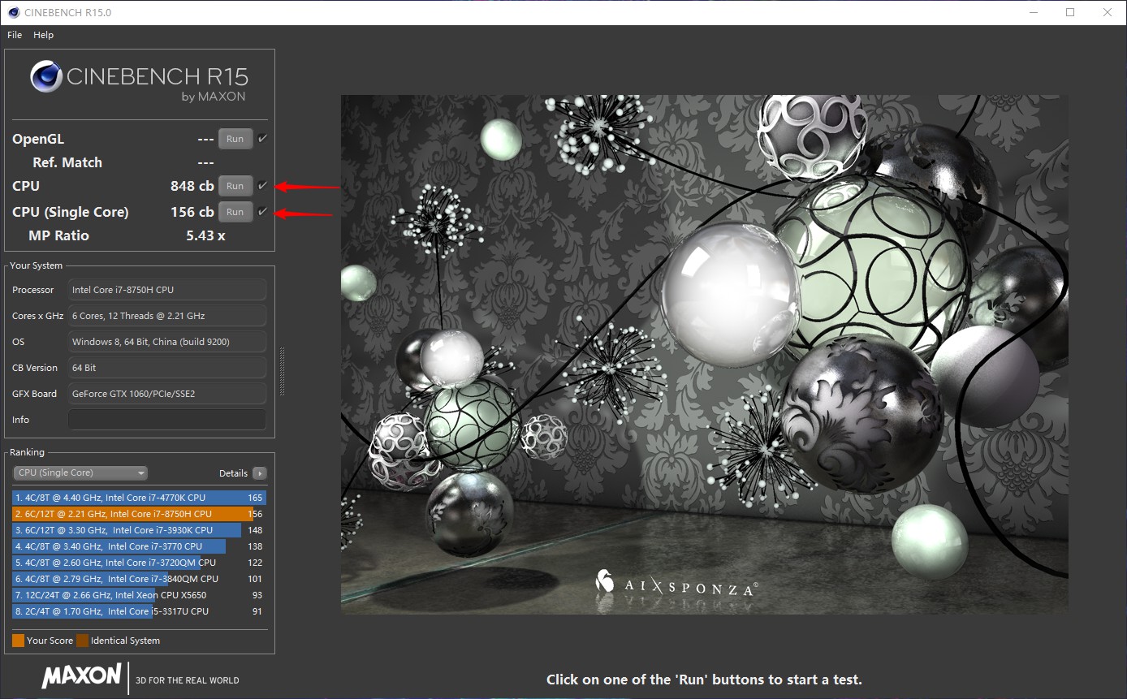The image size is (1127, 699).
Task: Click the Cinebench title bar app icon
Action: point(13,12)
